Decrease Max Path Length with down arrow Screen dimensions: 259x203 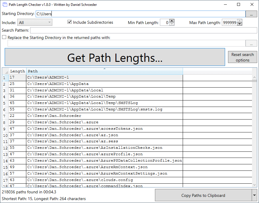(240, 24)
